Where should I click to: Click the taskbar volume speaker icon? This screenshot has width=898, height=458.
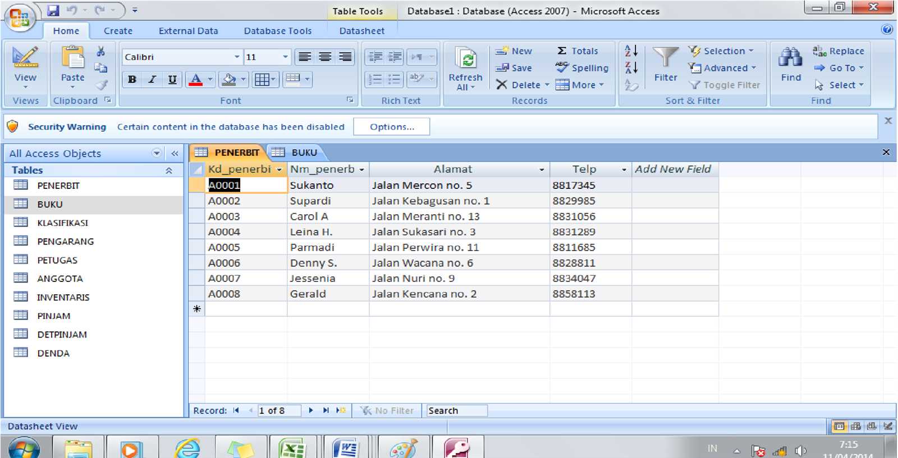(801, 451)
